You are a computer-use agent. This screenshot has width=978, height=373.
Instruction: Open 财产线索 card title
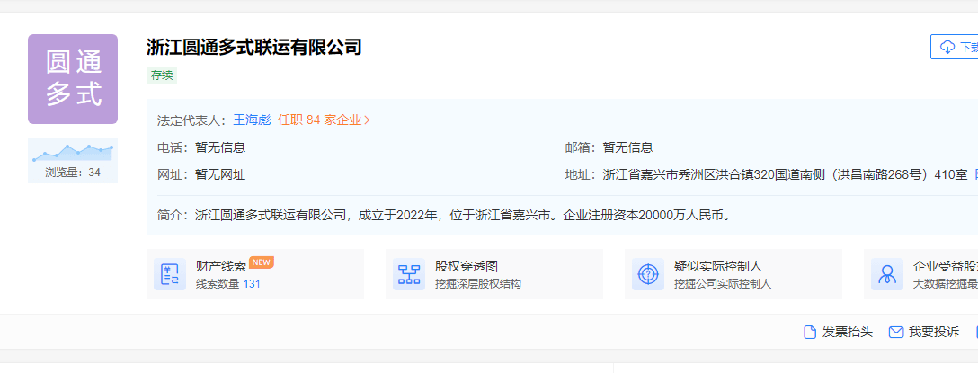[x=221, y=266]
